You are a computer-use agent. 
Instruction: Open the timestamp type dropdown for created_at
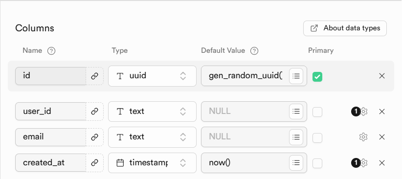[x=152, y=163]
